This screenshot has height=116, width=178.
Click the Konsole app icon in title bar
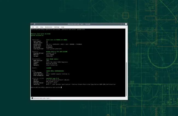32,24
